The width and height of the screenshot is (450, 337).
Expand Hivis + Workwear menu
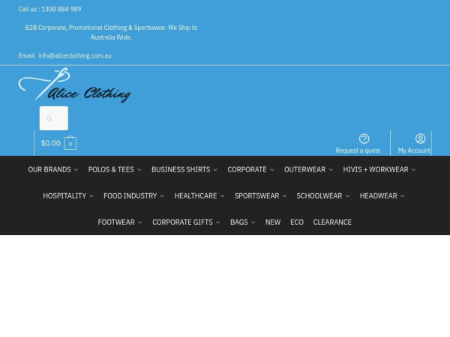(379, 170)
